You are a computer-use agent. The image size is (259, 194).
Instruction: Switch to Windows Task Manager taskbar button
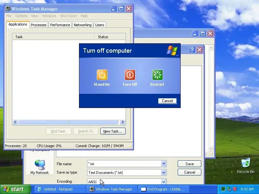pos(112,189)
